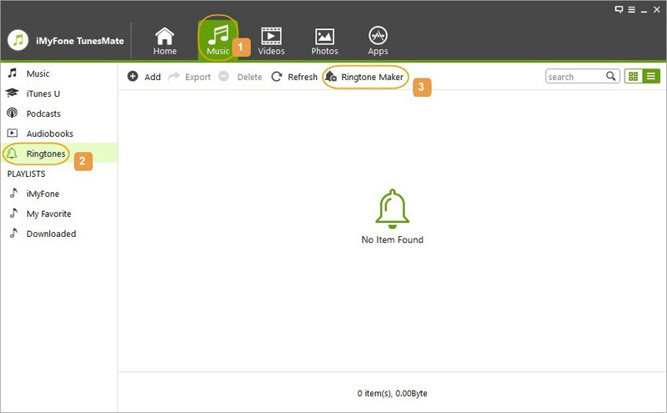
Task: Open the Home tab icon
Action: tap(164, 37)
